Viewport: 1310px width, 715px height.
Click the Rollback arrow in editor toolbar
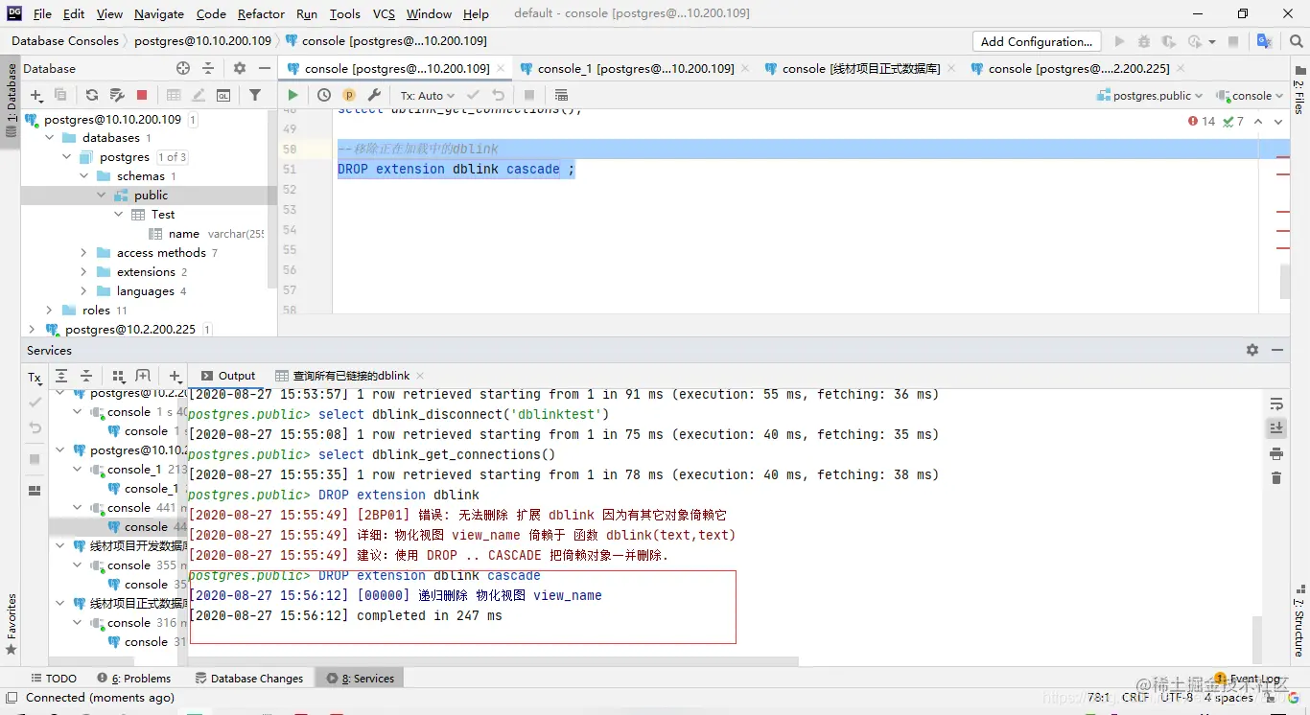point(498,95)
